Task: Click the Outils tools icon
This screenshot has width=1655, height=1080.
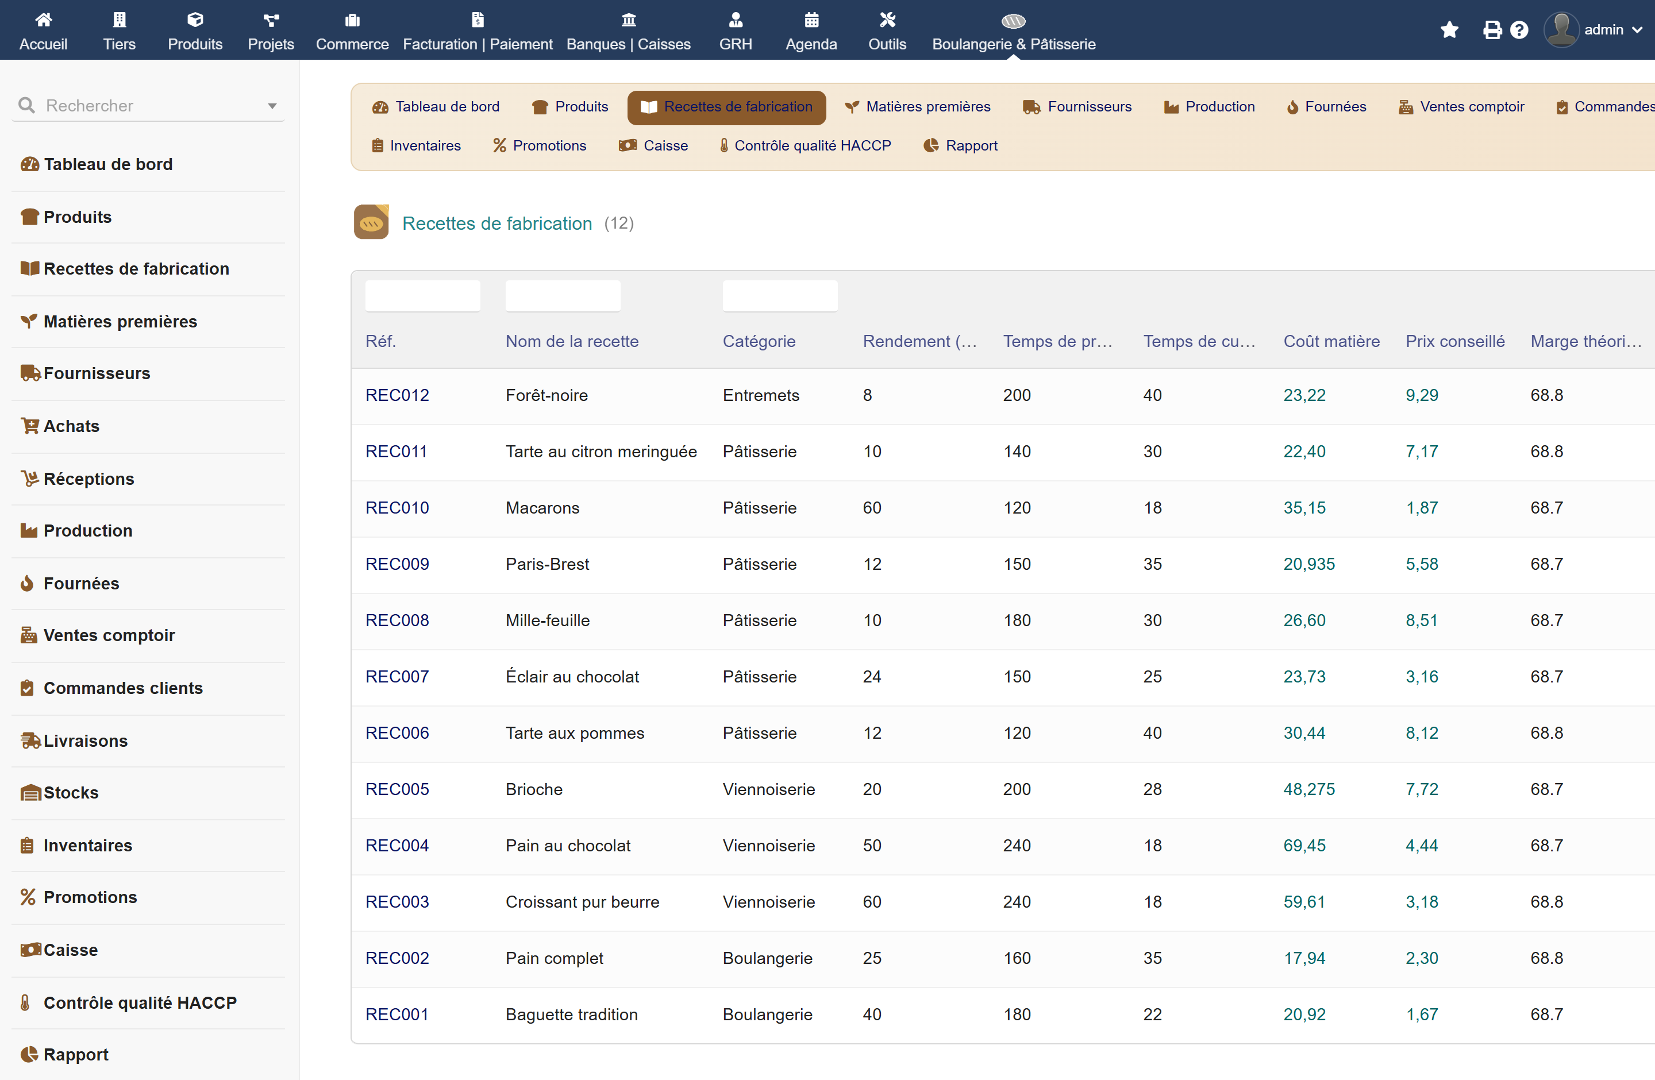Action: (887, 20)
